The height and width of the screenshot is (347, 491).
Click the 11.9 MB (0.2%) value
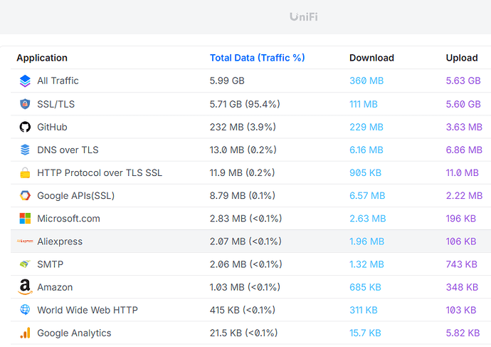point(243,172)
